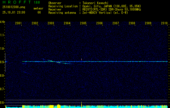Click the 0.7 kHz frequency label
The width and height of the screenshot is (170, 108).
2,89
